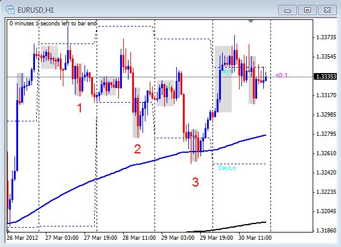Click the magenta <0:1 label
Screen dimensions: 341x247
click(281, 75)
